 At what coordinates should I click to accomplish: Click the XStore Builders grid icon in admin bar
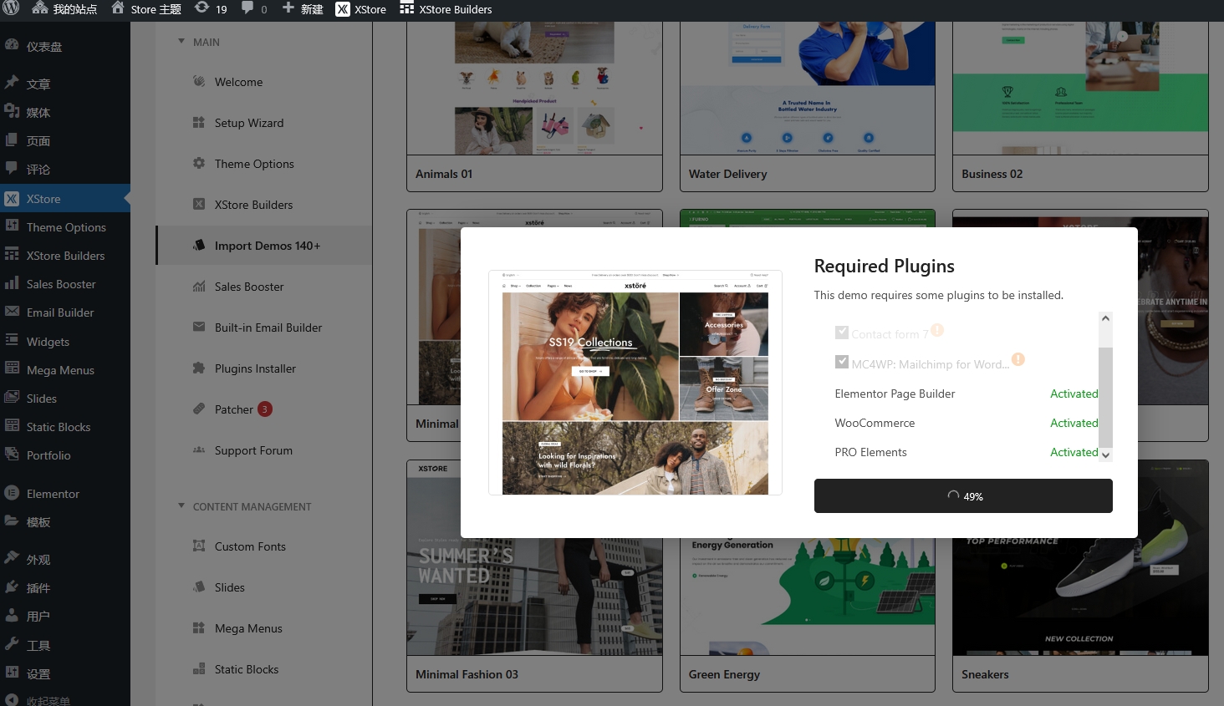point(407,8)
